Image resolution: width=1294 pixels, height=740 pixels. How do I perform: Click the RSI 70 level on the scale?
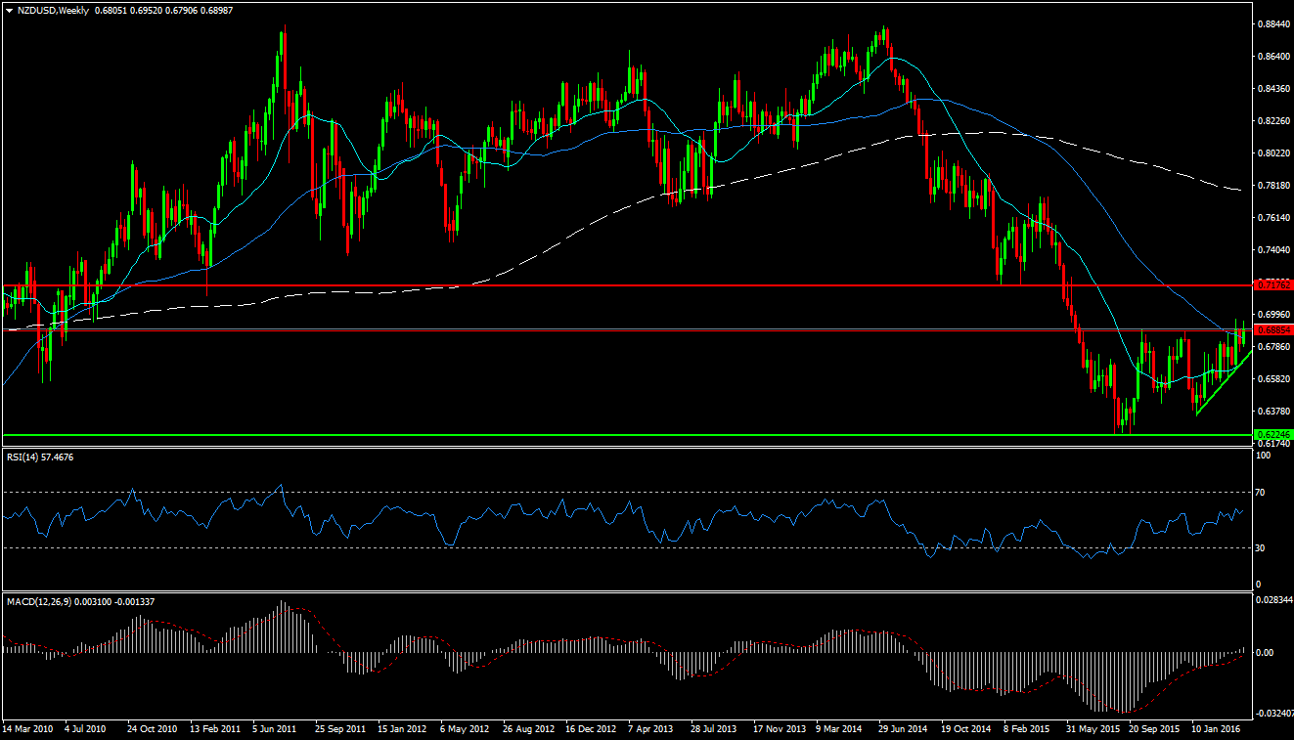pyautogui.click(x=1262, y=493)
